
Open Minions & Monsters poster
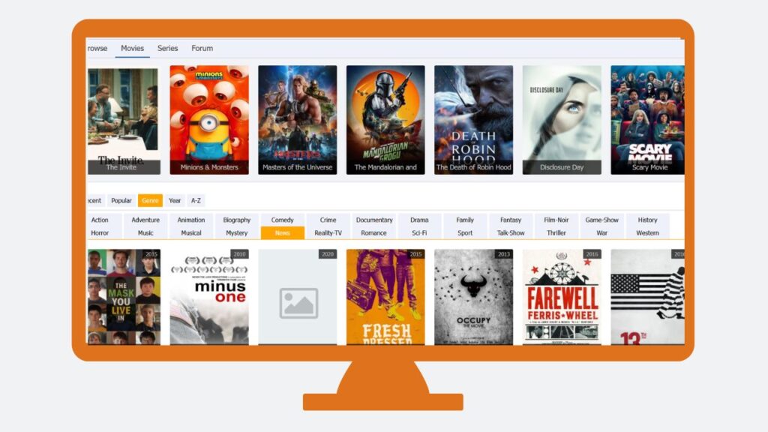(209, 121)
